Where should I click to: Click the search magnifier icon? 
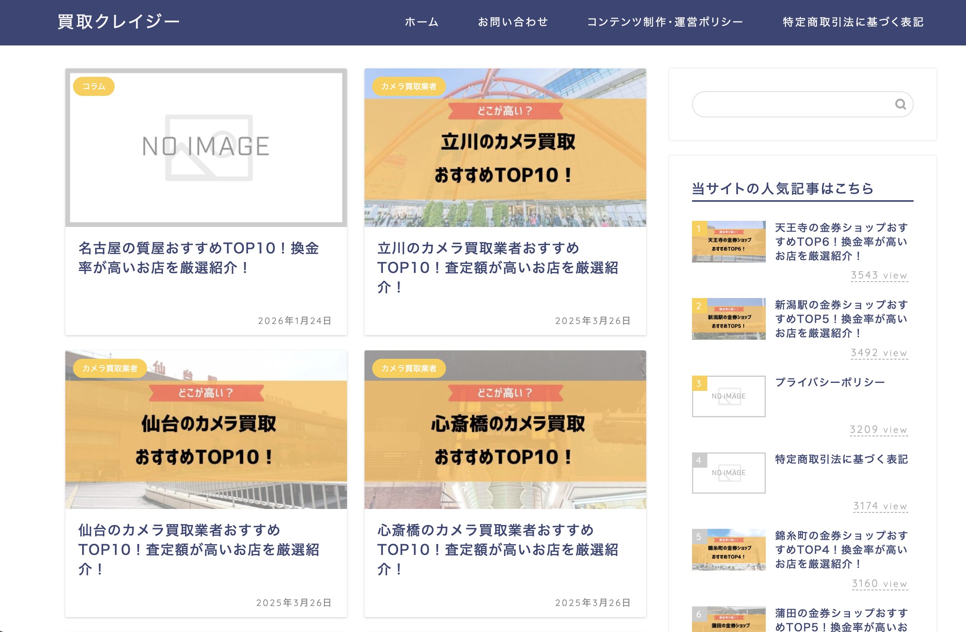tap(900, 104)
